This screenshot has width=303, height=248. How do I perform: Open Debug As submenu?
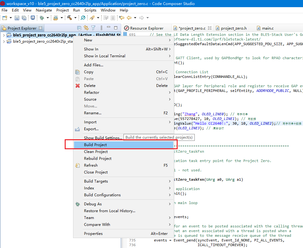(x=124, y=204)
